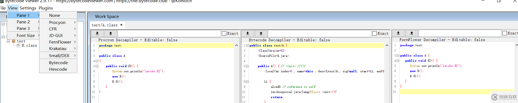518x103 pixels.
Task: Open the Plugins menu
Action: pyautogui.click(x=46, y=8)
